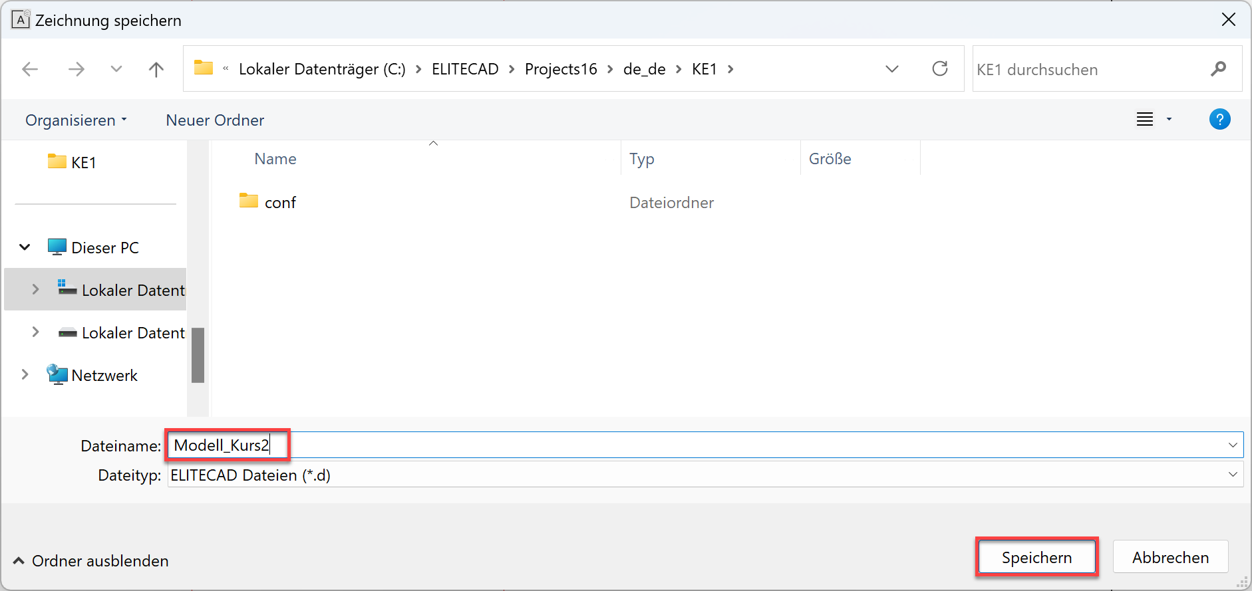The height and width of the screenshot is (591, 1252).
Task: Click the view layout icon
Action: click(x=1144, y=120)
